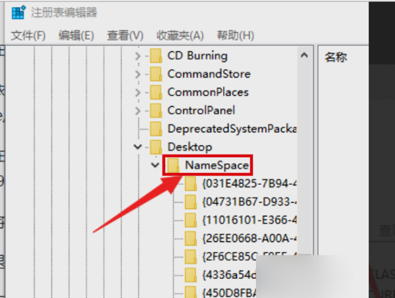Expand the CommonPlaces key
Viewport: 395px width, 298px height.
138,92
